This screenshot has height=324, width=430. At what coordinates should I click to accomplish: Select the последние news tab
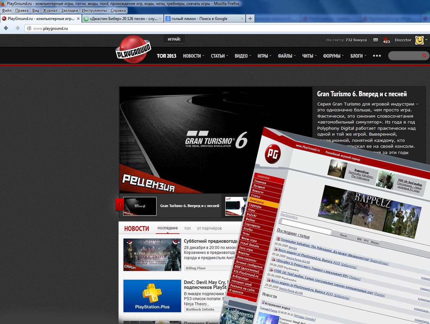click(x=168, y=228)
